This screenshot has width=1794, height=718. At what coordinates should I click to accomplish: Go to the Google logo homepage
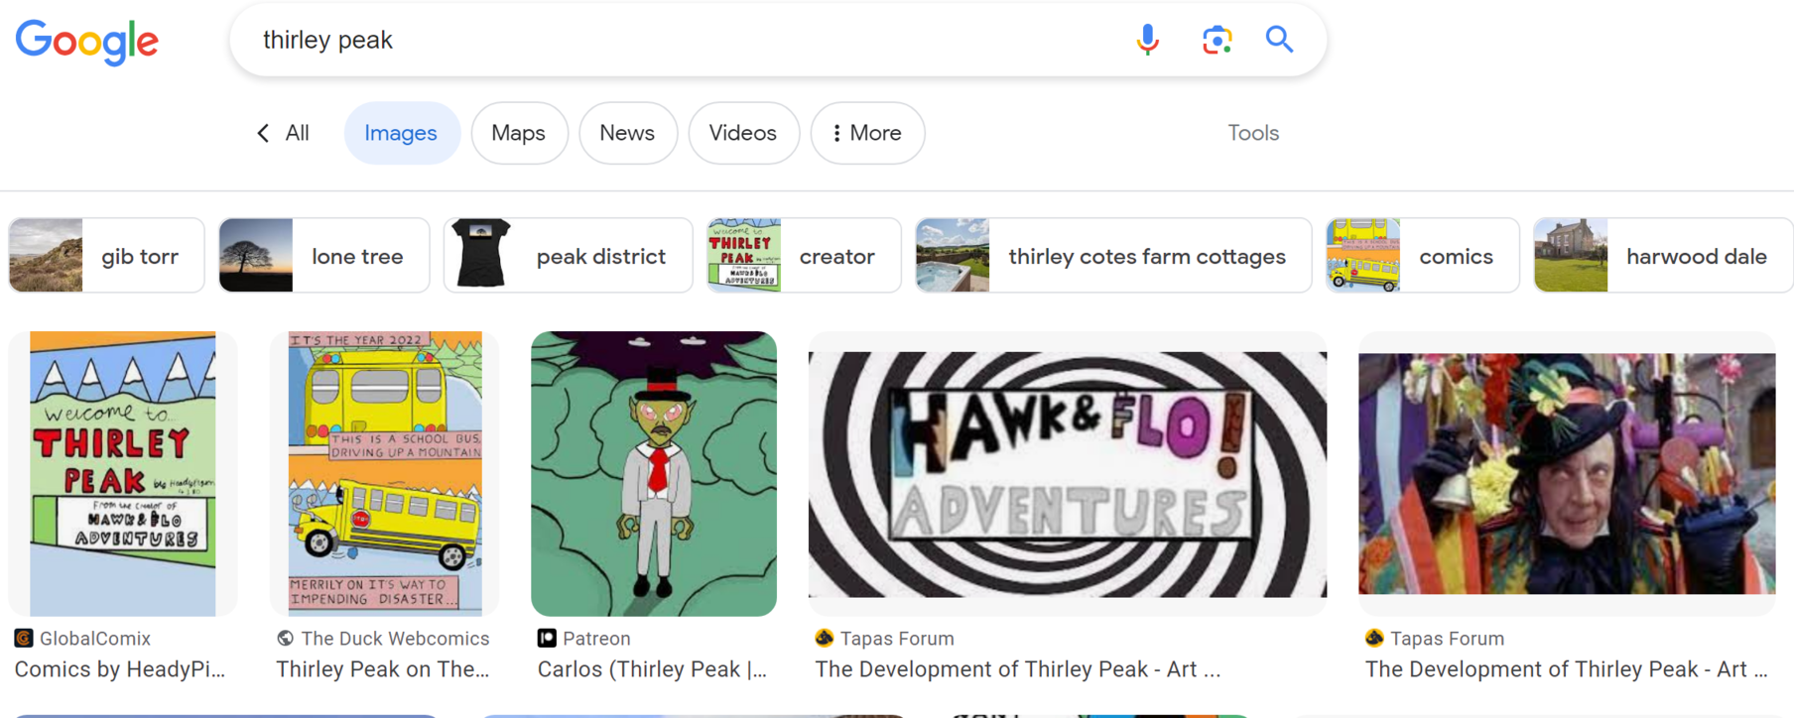(87, 42)
